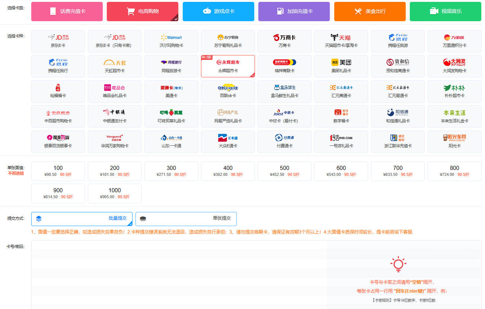Viewport: 485px width, 309px height.
Task: Select 朴朴超市卡
Action: tap(454, 91)
